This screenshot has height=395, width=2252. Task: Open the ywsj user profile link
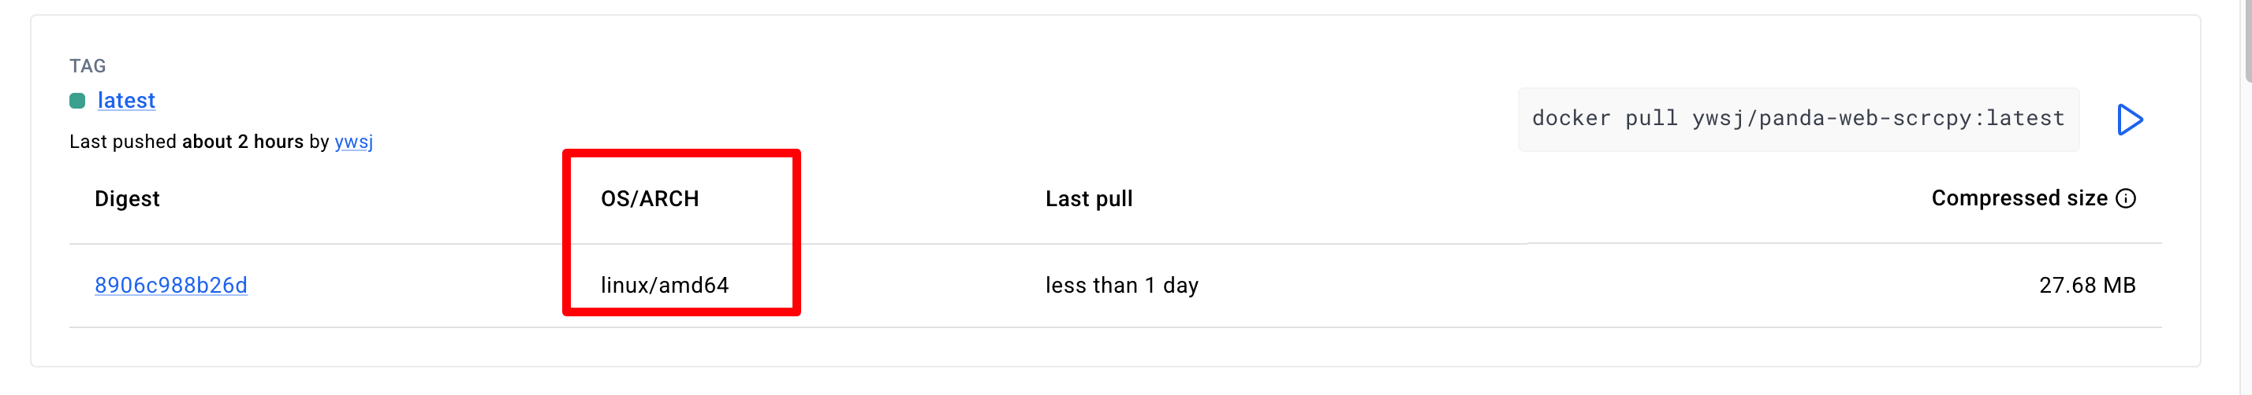(x=353, y=142)
